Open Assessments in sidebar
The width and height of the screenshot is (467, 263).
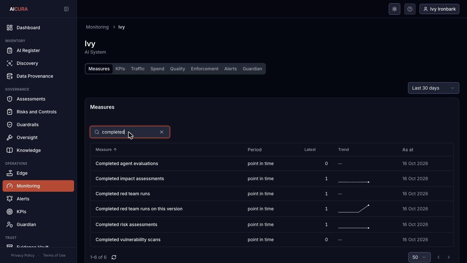(x=38, y=99)
